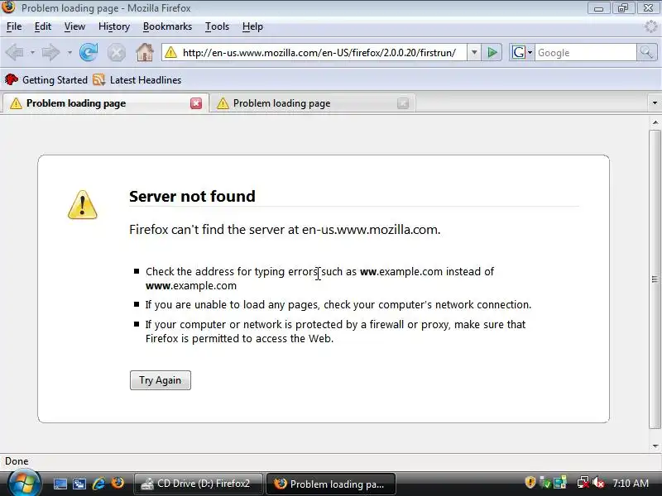Image resolution: width=662 pixels, height=496 pixels.
Task: Open the Latest Headlines bookmark
Action: pyautogui.click(x=137, y=79)
